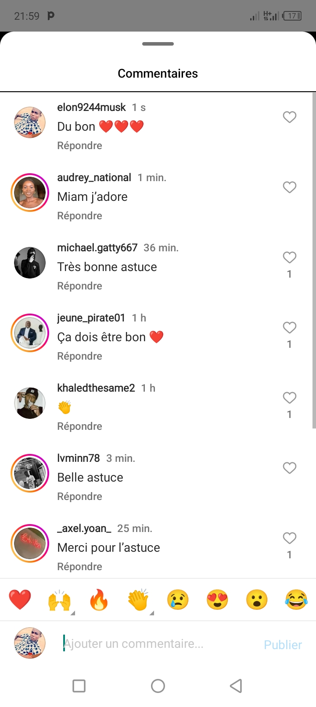Insert the fire emoji reaction
Viewport: 316px width, 707px height.
tap(99, 600)
